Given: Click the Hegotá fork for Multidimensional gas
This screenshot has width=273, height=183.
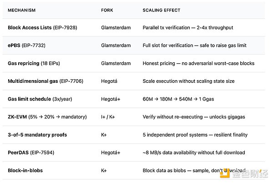Looking at the screenshot, I should click(111, 81).
